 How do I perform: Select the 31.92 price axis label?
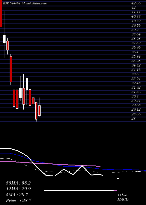[x=136, y=88]
